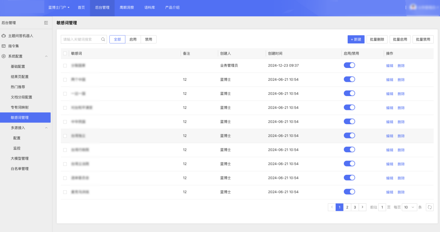Click the + 新建 button
Screen dimensions: 440x232
coord(356,40)
